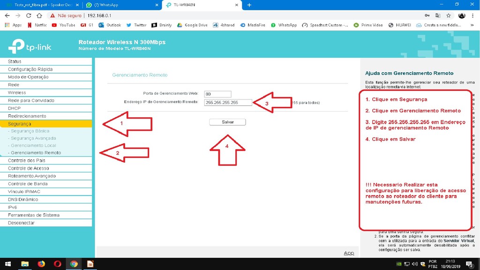Expand the DHCP menu
The width and height of the screenshot is (480, 270).
pyautogui.click(x=46, y=108)
